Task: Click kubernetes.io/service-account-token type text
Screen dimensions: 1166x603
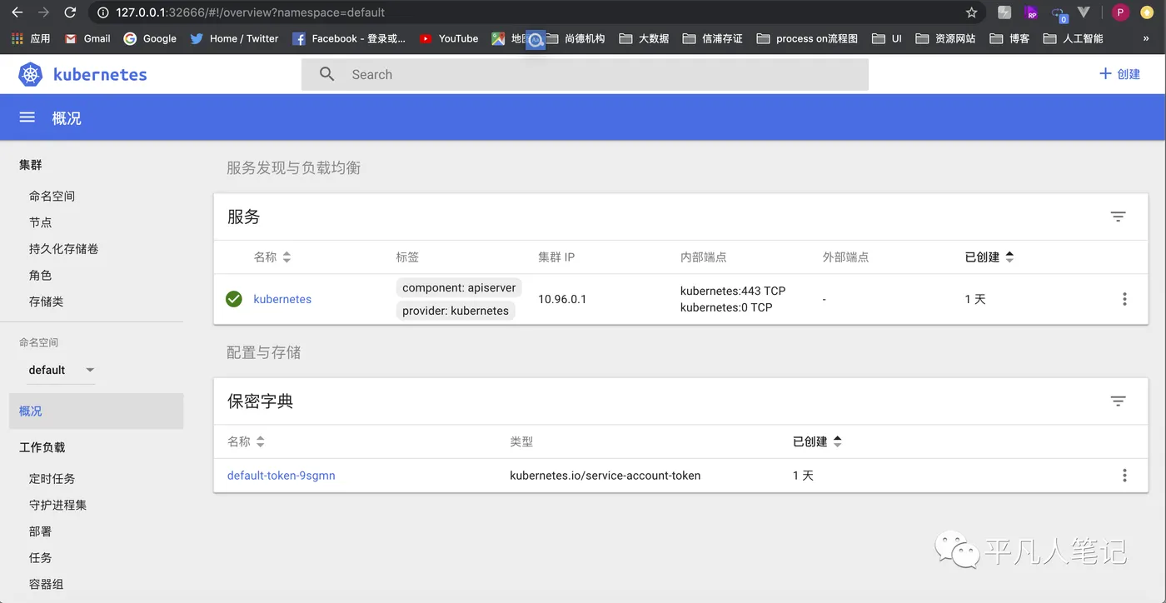Action: tap(605, 476)
